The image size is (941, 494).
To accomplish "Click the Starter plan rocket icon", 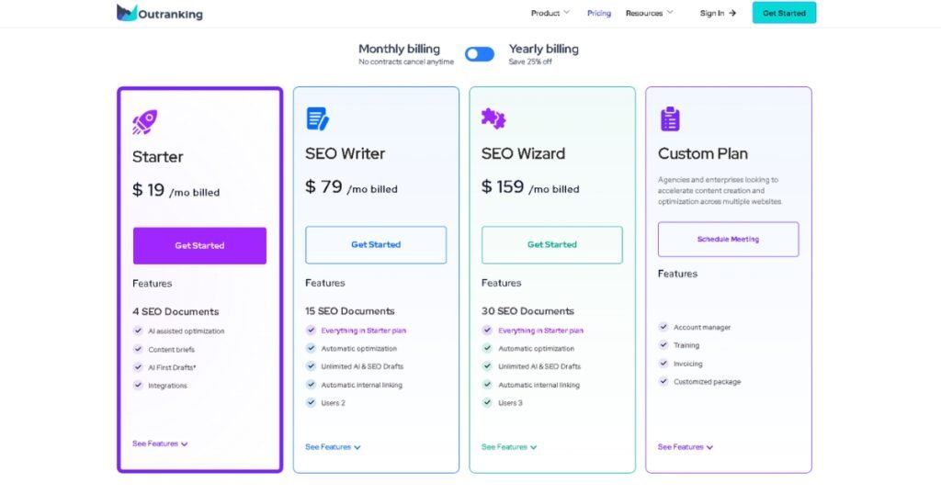I will click(x=144, y=122).
